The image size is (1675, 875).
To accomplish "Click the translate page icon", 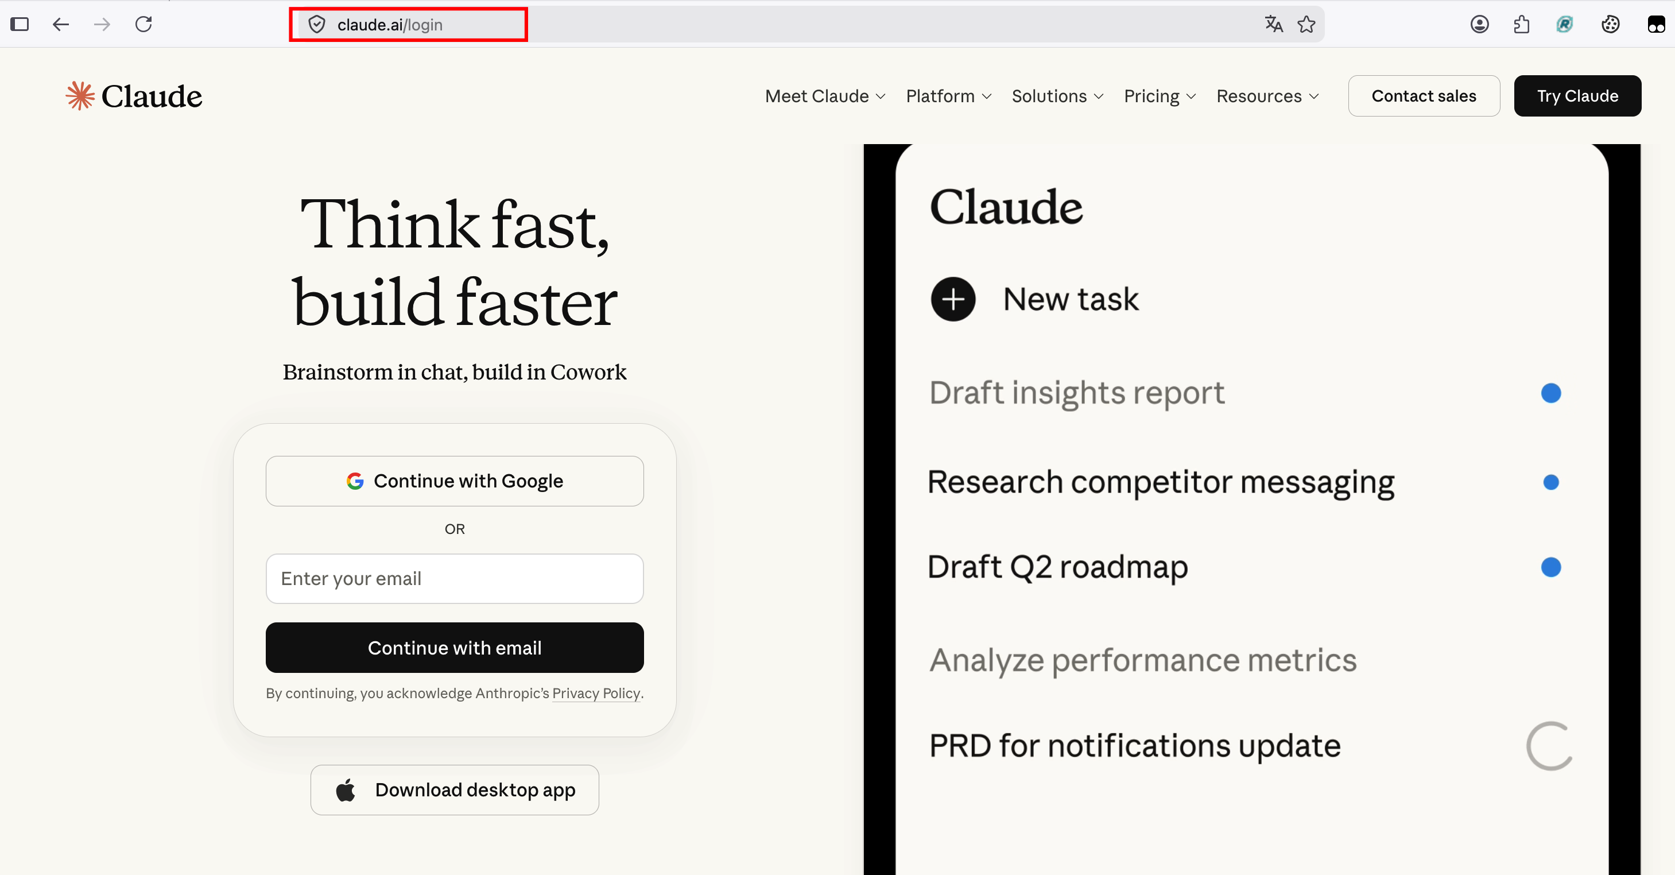I will (1273, 25).
